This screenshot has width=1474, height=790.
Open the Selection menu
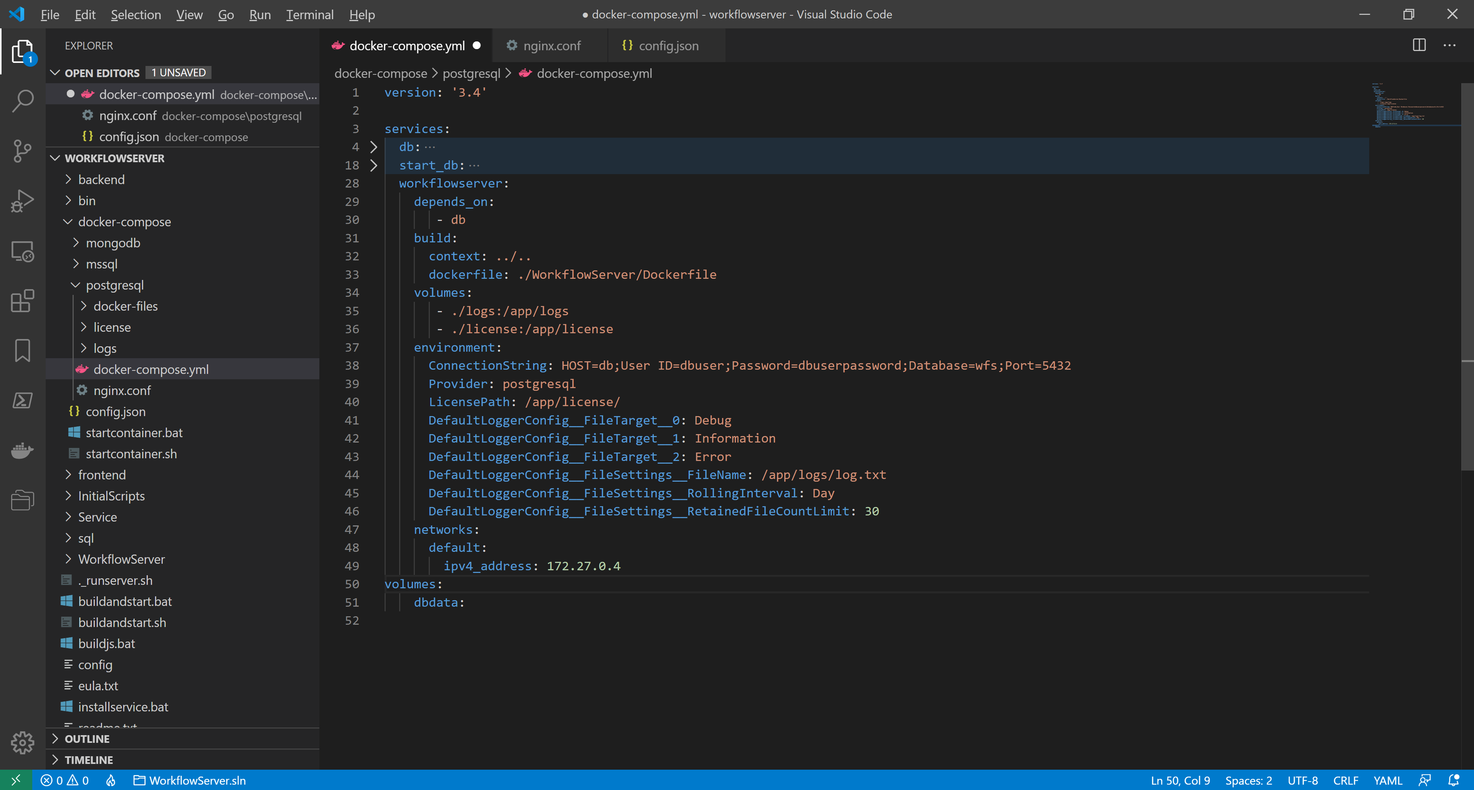[x=136, y=14]
